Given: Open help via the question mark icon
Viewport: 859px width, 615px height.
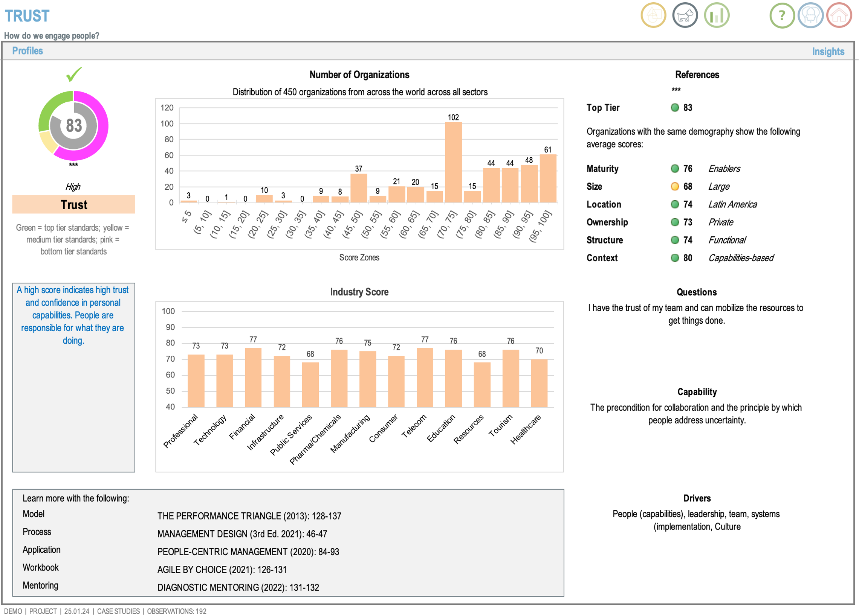Looking at the screenshot, I should click(782, 15).
